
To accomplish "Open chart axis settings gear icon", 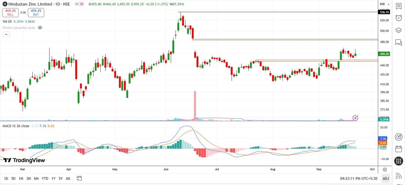I will point(385,169).
